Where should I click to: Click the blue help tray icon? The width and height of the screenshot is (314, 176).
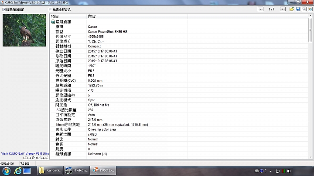tap(262, 171)
